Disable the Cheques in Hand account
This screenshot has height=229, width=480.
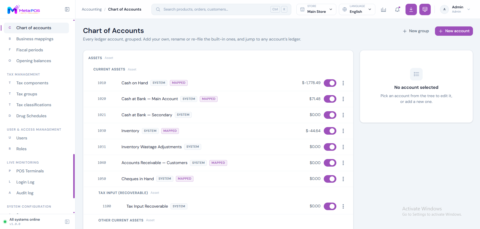(330, 179)
